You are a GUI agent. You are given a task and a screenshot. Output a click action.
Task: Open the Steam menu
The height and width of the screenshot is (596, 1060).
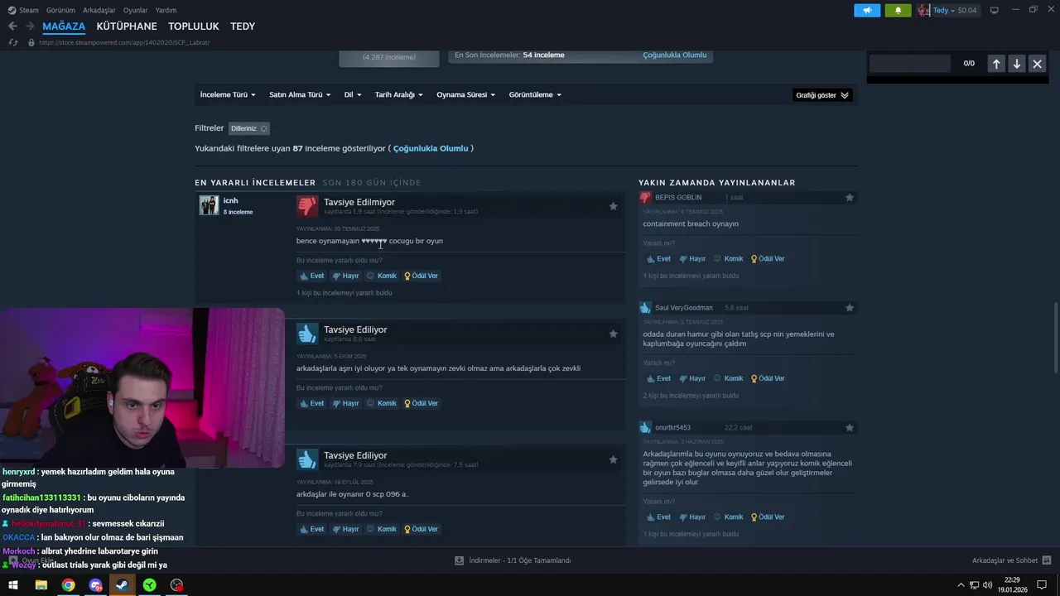[x=24, y=11]
